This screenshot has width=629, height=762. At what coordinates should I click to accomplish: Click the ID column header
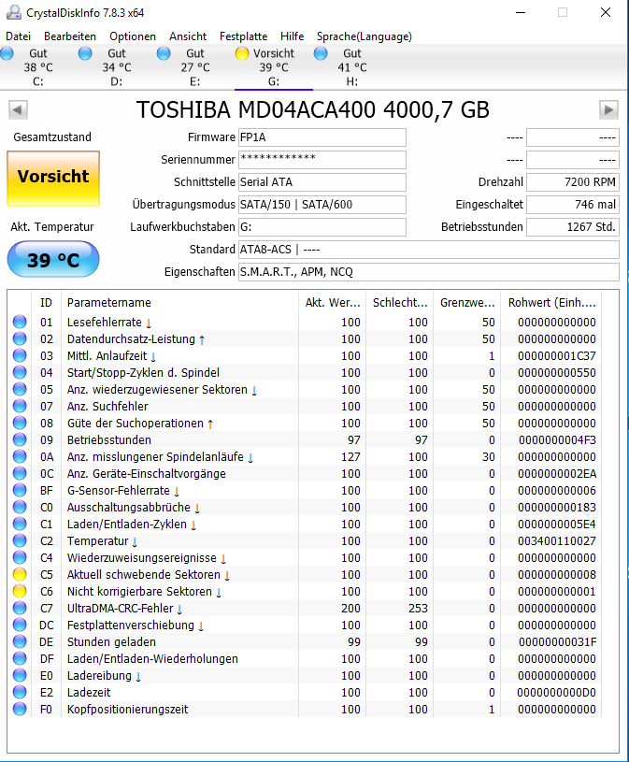tap(46, 302)
